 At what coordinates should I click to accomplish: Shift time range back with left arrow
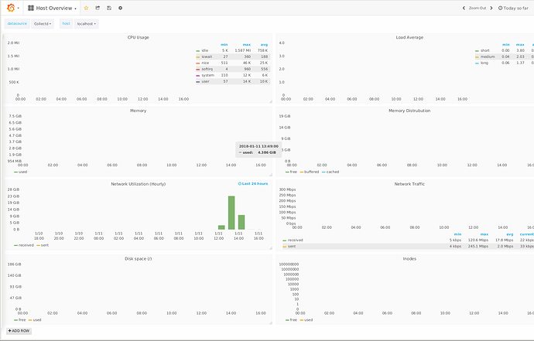click(464, 8)
